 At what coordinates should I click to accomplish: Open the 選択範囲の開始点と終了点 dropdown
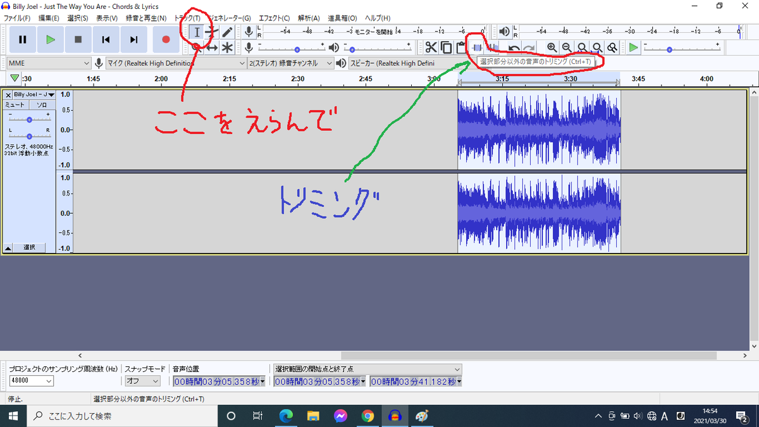(367, 368)
